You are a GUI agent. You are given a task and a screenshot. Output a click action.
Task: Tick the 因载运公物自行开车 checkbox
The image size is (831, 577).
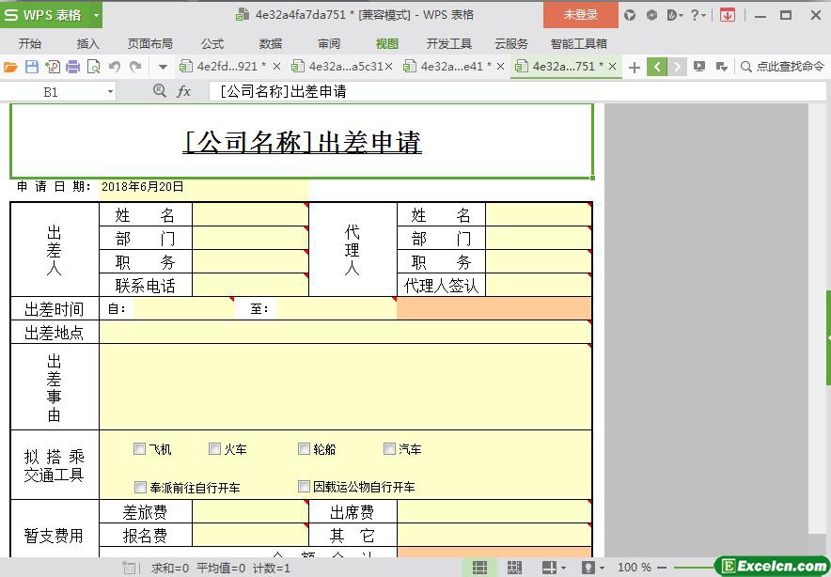[x=304, y=487]
